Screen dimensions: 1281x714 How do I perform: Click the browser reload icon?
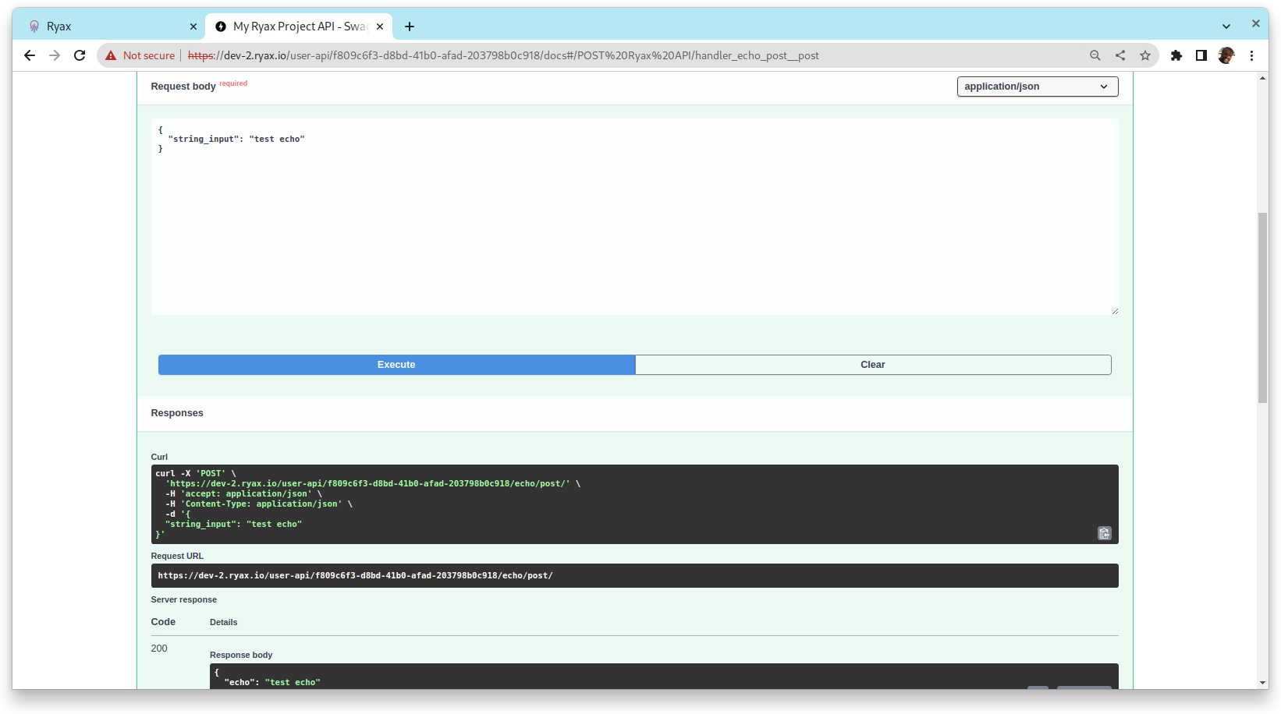pyautogui.click(x=80, y=55)
